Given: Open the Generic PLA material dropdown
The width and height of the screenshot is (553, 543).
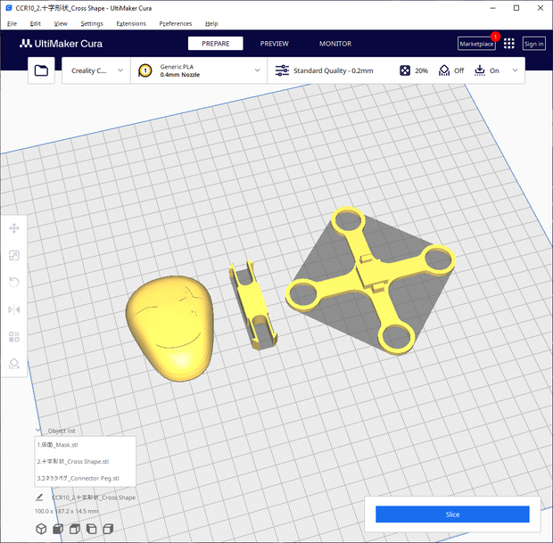Looking at the screenshot, I should (199, 70).
